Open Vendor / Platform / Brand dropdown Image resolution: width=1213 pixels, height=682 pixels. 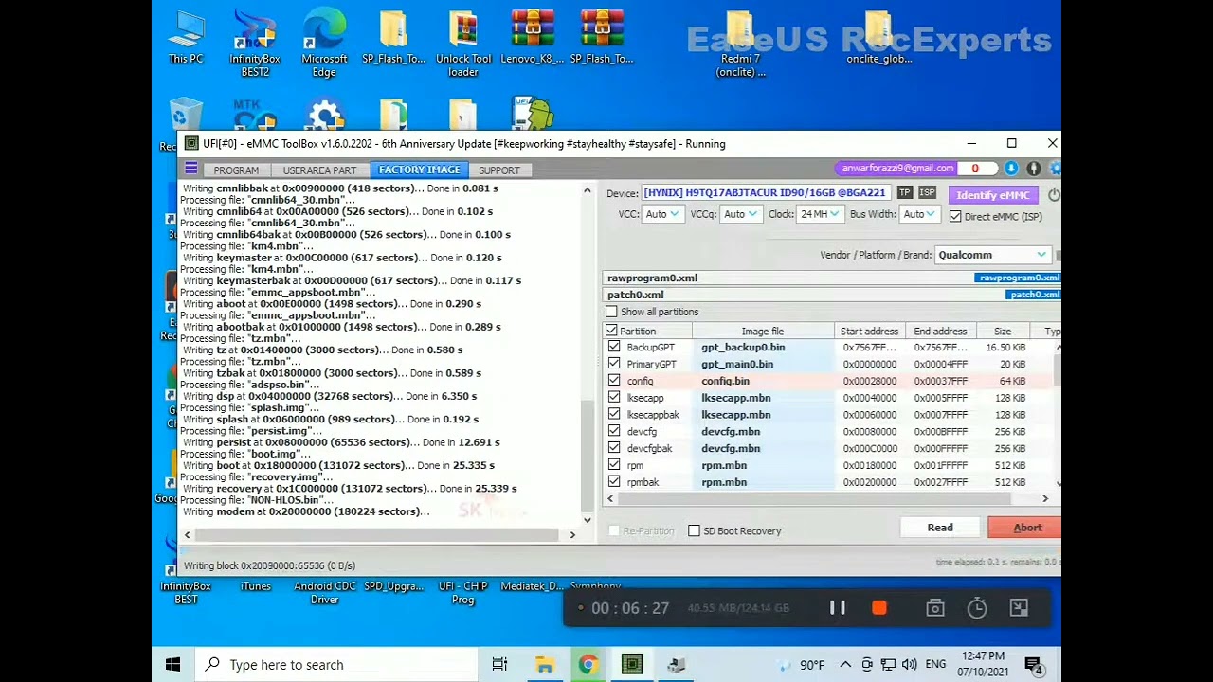[x=992, y=255]
